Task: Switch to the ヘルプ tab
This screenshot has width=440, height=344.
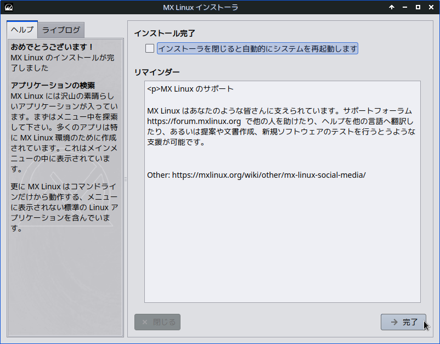Action: tap(22, 30)
